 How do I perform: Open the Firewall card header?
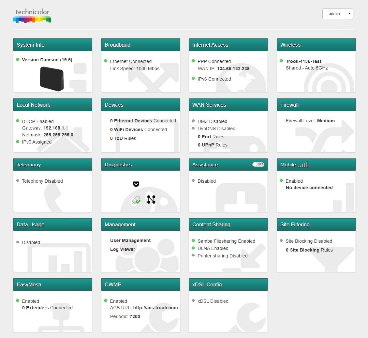click(x=289, y=105)
